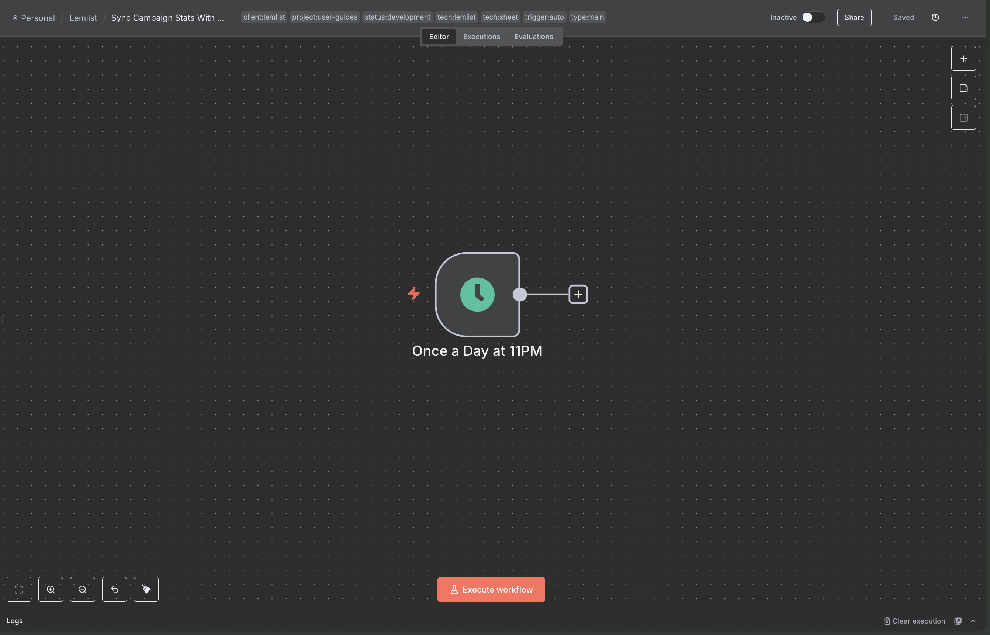Switch to the Executions tab
The width and height of the screenshot is (990, 635).
click(481, 36)
